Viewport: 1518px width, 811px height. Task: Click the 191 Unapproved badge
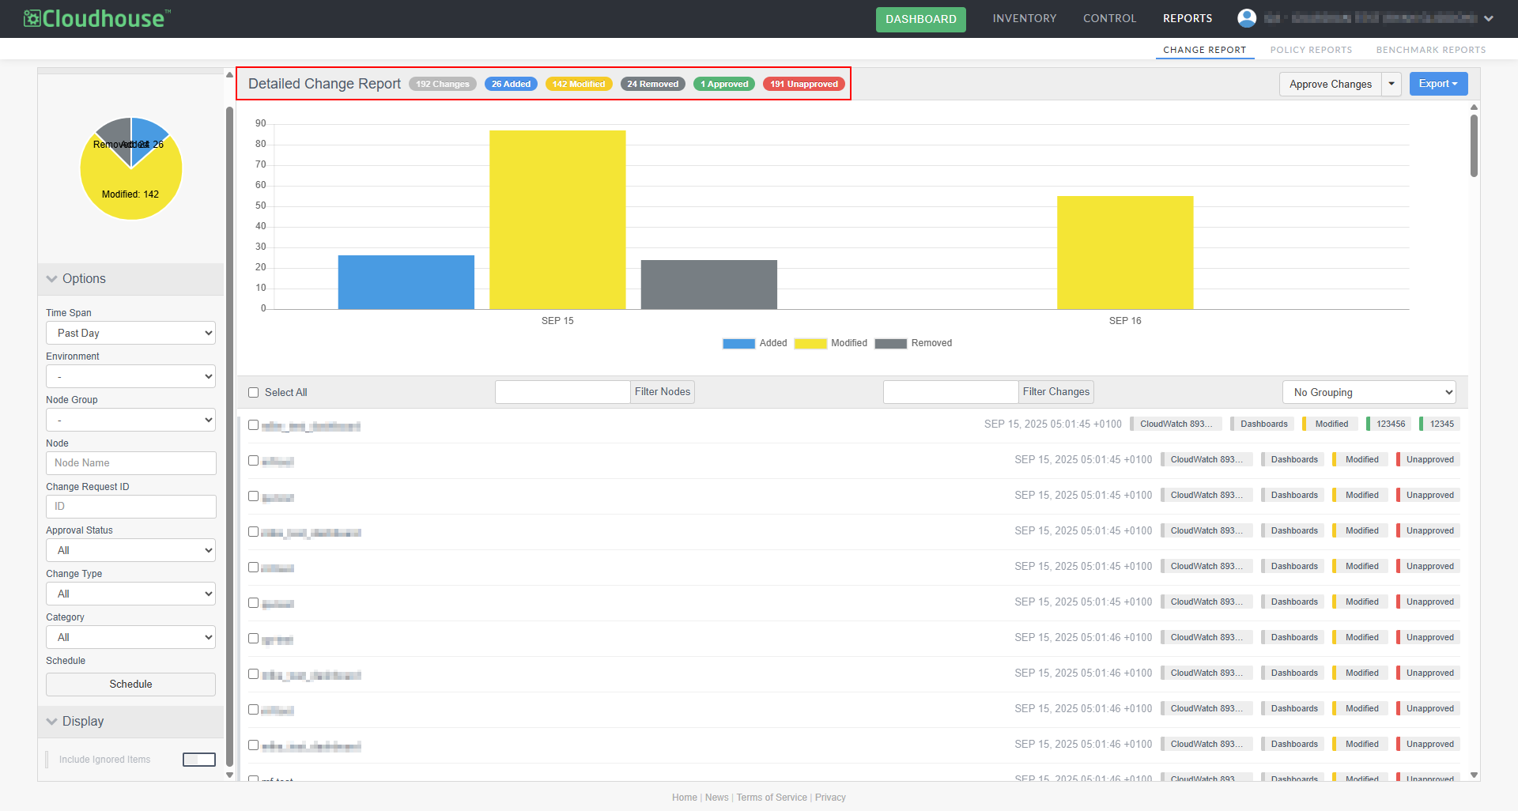point(803,84)
